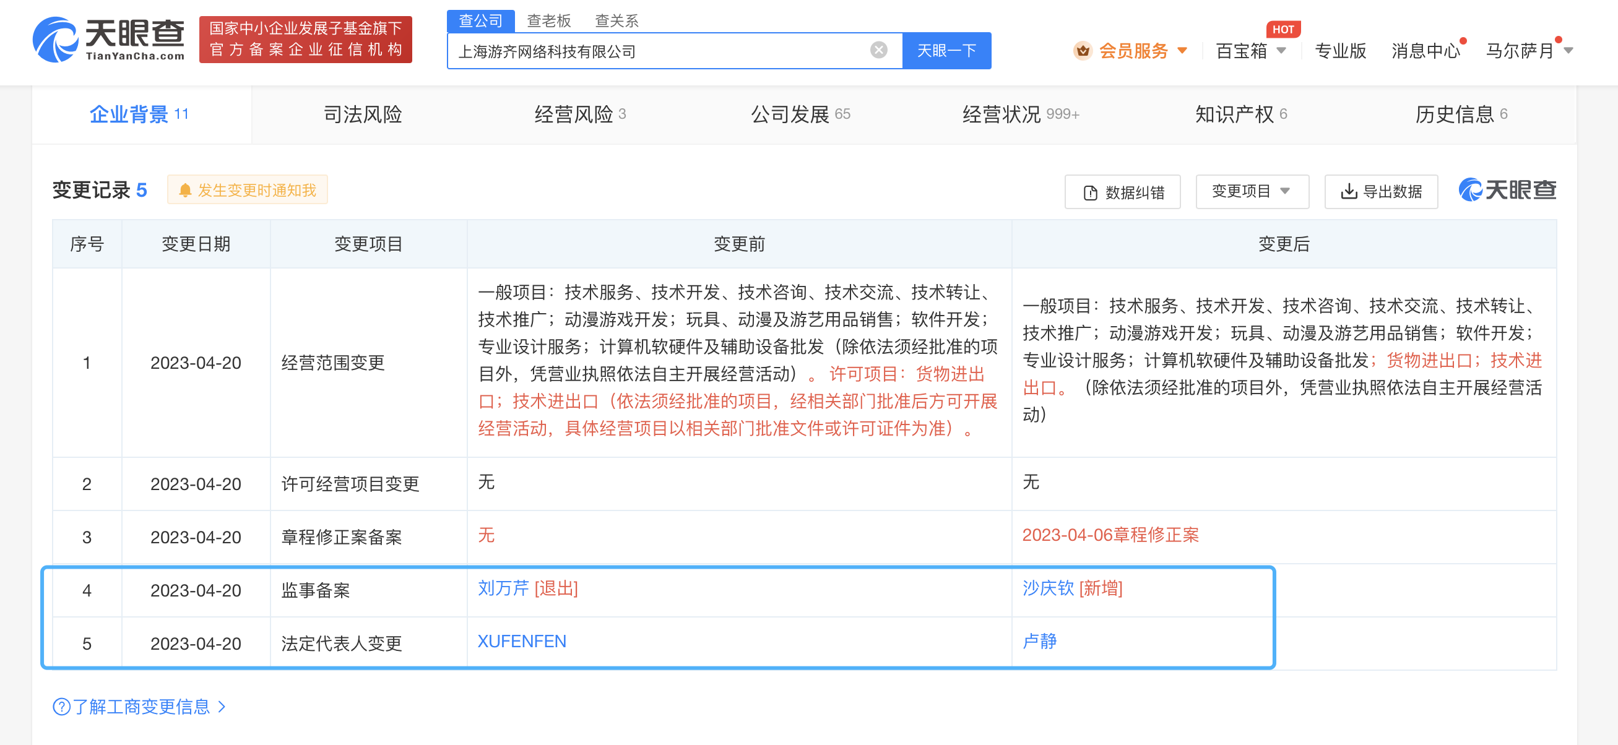Viewport: 1618px width, 745px height.
Task: Click the bell icon in the 发生变更时通知我 button
Action: point(185,191)
